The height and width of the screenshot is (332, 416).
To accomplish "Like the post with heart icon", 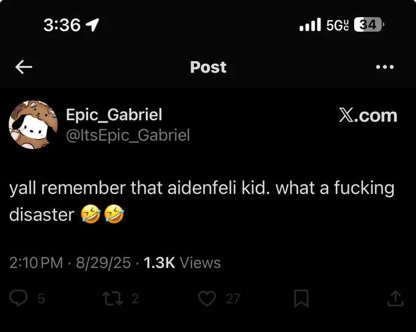I will (x=207, y=298).
